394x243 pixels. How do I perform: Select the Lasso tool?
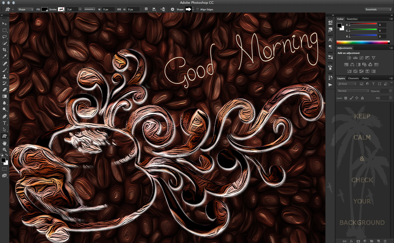(5, 37)
